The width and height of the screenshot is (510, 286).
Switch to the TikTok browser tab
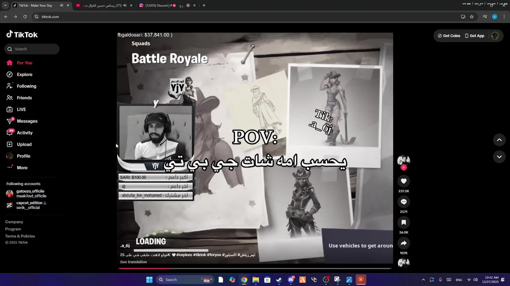click(36, 6)
